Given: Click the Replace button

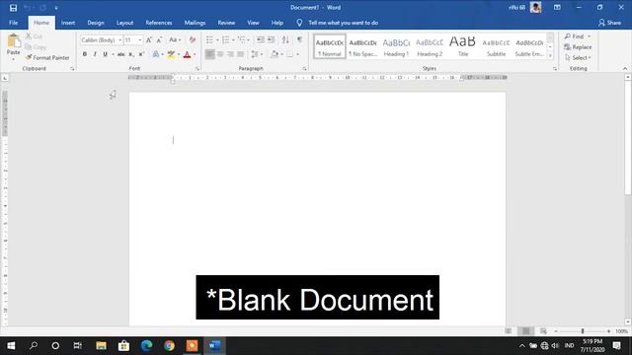Looking at the screenshot, I should tap(578, 47).
